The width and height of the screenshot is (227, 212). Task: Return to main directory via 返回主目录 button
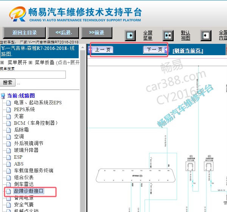click(x=24, y=32)
